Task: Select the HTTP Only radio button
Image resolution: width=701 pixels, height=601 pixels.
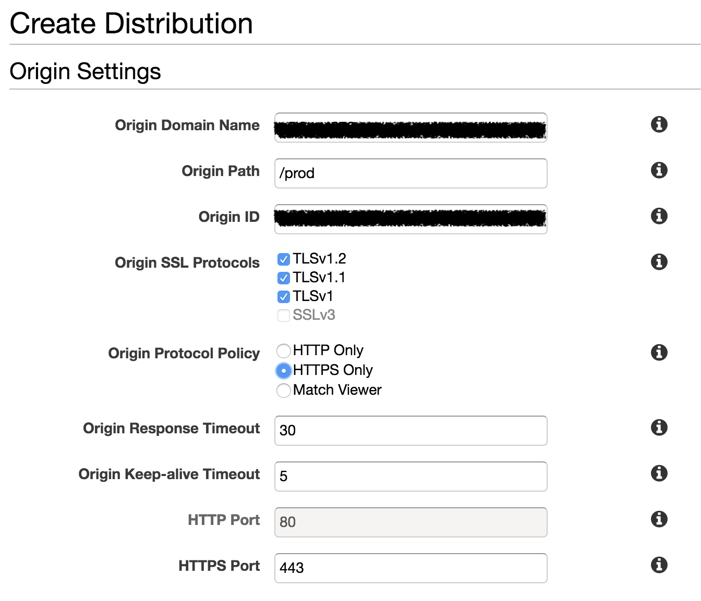Action: [x=284, y=350]
